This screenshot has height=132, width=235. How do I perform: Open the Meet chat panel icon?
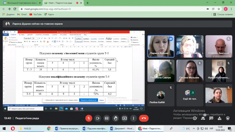pyautogui.click(x=211, y=118)
